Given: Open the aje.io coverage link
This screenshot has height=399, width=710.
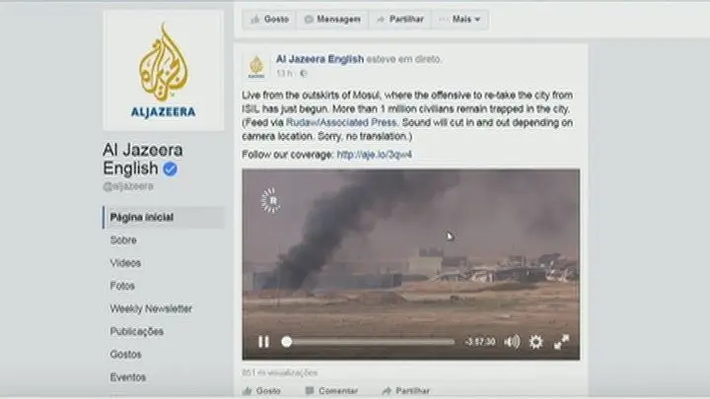Looking at the screenshot, I should 374,155.
